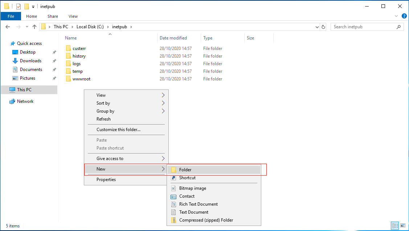Click the Desktop icon in Quick access
The image size is (409, 231).
point(15,52)
